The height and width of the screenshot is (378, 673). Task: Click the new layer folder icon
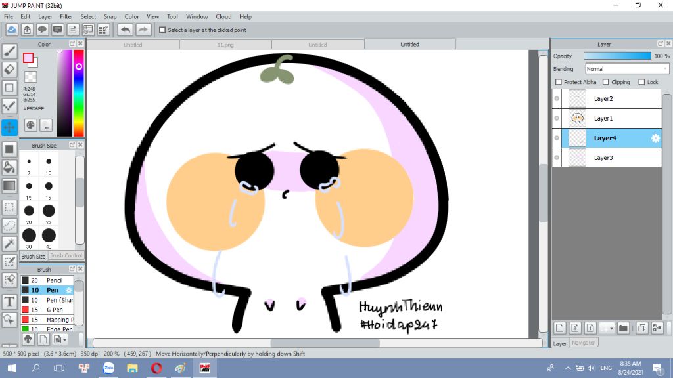tap(623, 328)
